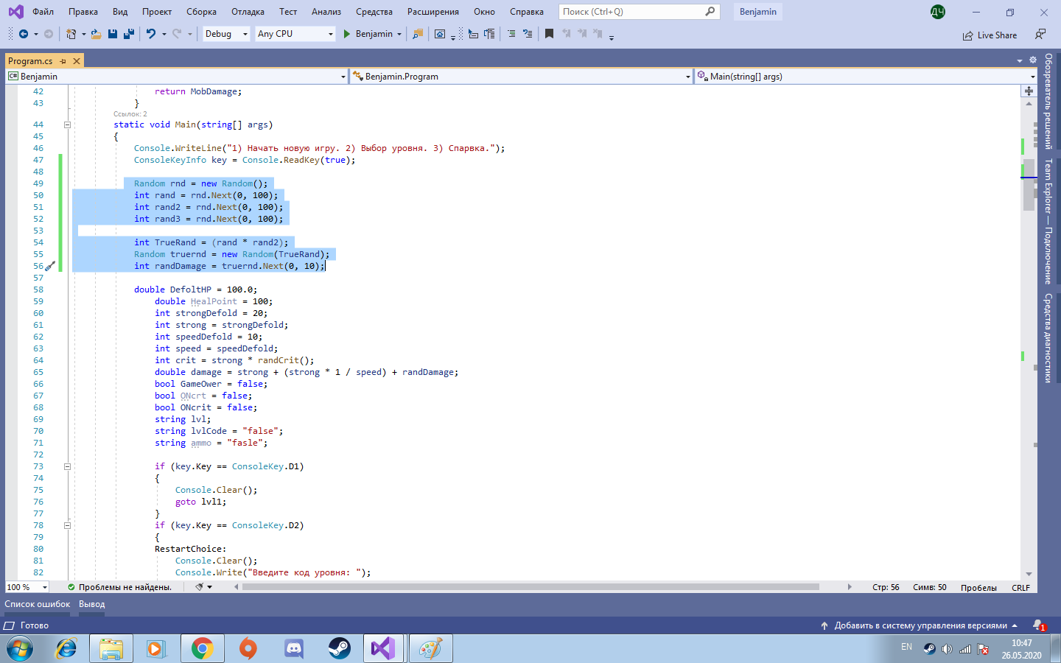Click the Undo arrow icon
The width and height of the screenshot is (1061, 663).
tap(151, 34)
